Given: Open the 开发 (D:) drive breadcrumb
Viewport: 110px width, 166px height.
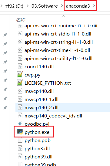Looking at the screenshot, I should [14, 6].
